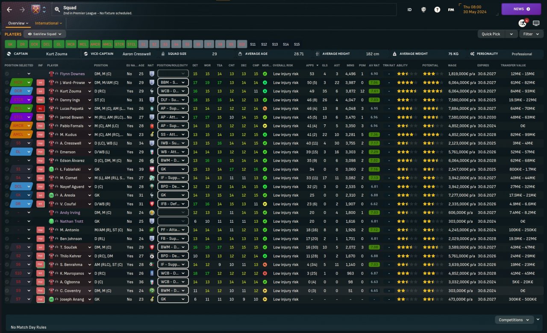Click the search magnifier icon
Viewport: 547px width, 333px height.
click(57, 9)
